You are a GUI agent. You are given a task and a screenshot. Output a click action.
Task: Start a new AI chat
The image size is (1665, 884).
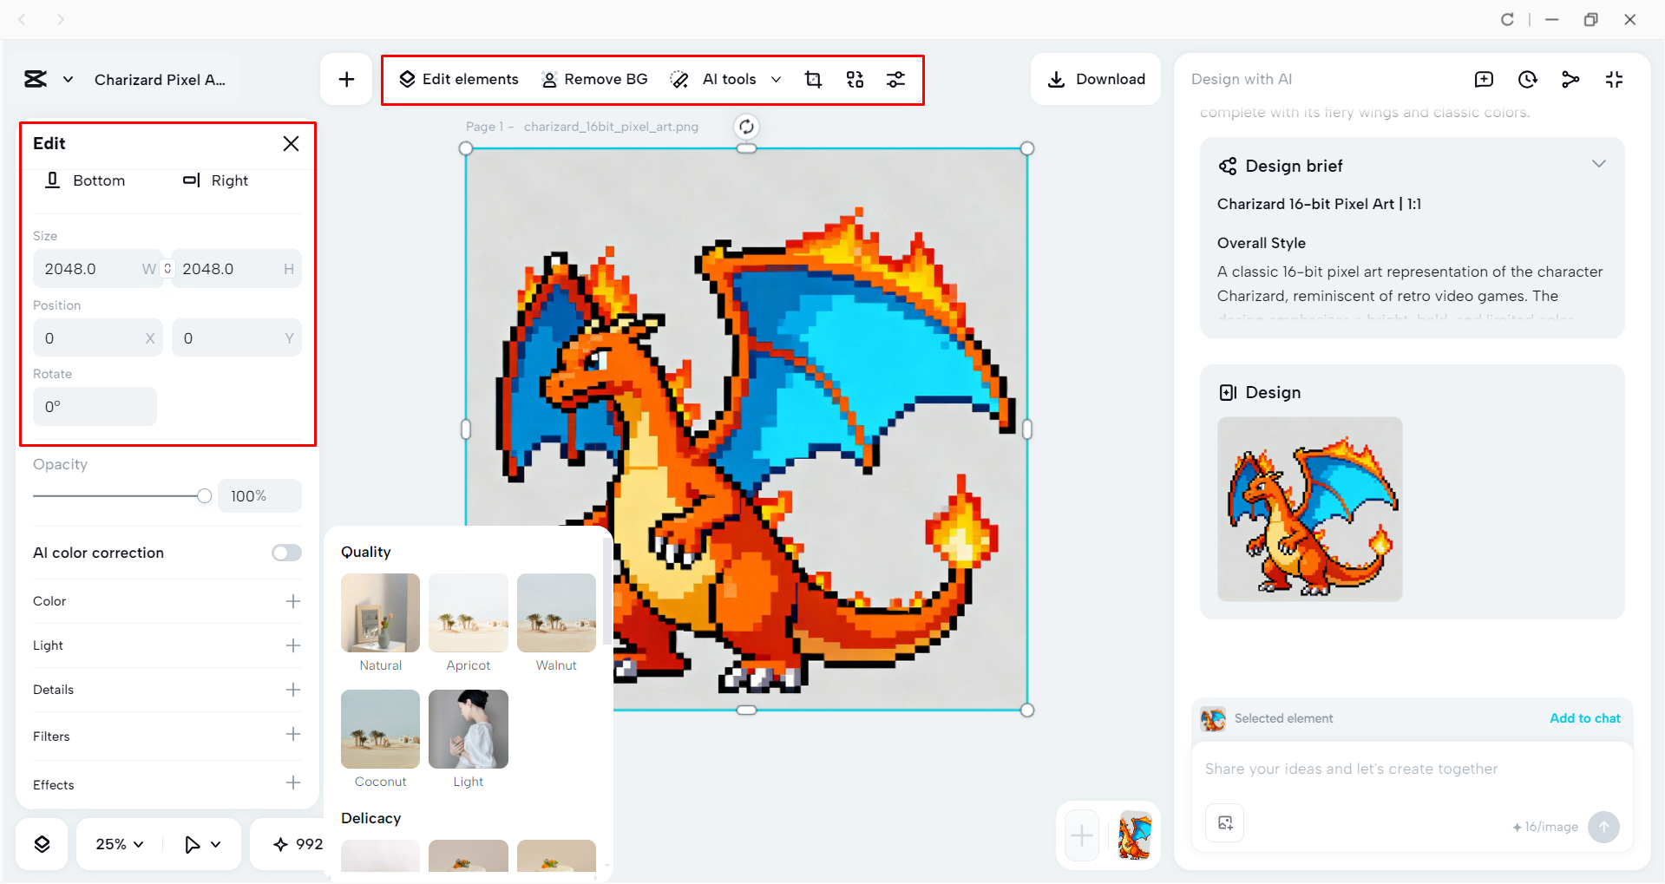coord(1484,79)
